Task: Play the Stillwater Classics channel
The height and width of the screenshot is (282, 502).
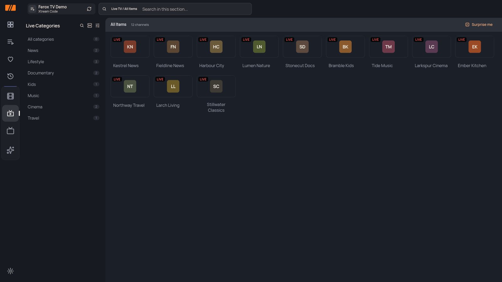Action: pos(216,95)
